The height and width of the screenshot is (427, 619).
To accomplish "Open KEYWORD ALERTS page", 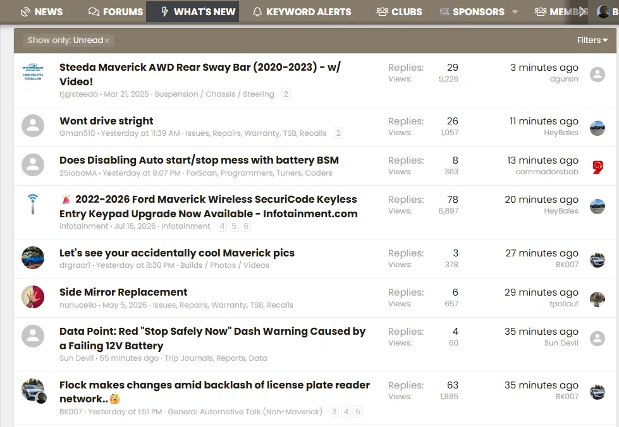I will coord(302,12).
